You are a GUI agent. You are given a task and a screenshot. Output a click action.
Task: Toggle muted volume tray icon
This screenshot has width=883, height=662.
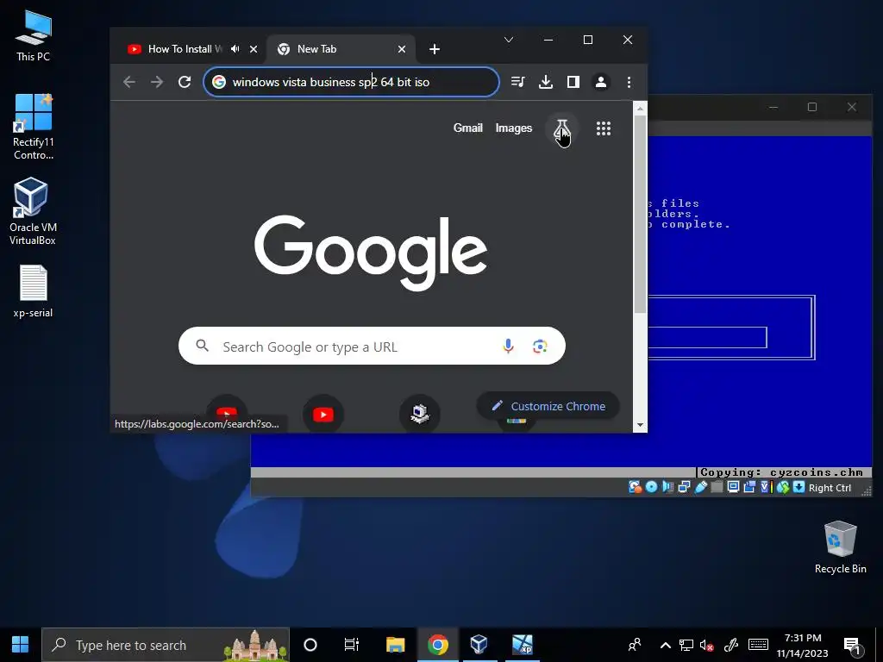707,645
